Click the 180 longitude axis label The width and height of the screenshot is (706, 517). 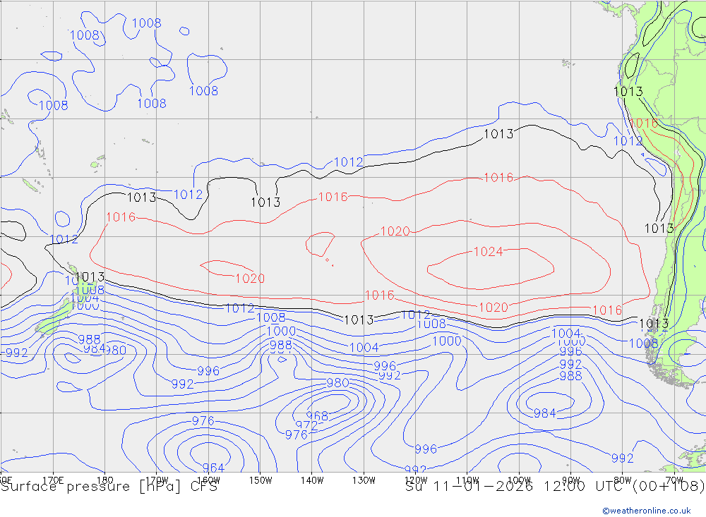pyautogui.click(x=104, y=480)
